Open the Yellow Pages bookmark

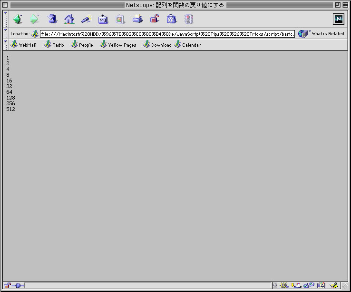coord(118,45)
